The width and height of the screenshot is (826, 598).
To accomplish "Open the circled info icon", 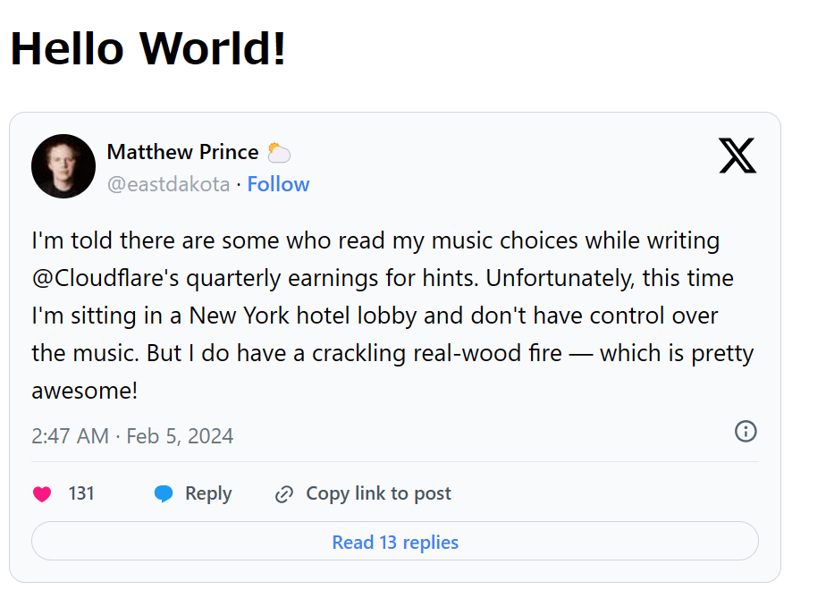I will [746, 432].
